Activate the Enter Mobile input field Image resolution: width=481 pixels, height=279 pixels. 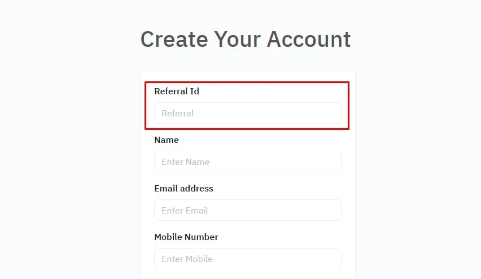pos(247,259)
